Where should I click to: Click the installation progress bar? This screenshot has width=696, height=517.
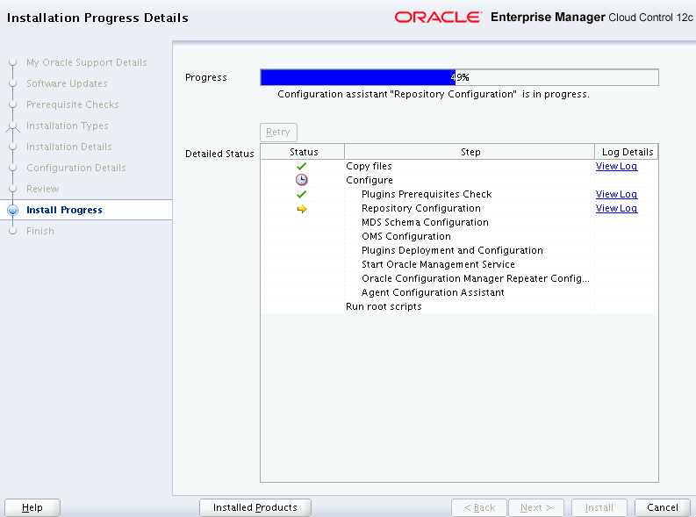459,77
